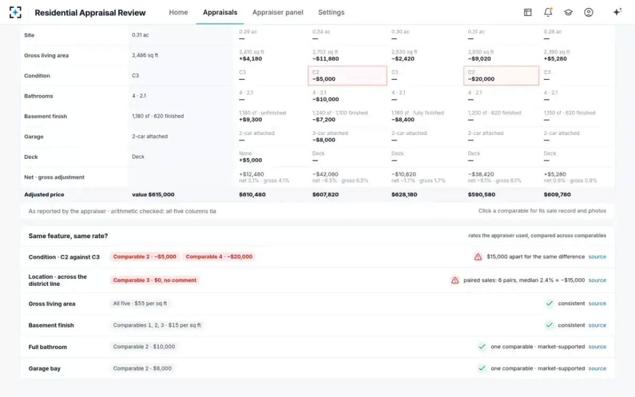Viewport: 635px width, 397px height.
Task: Open the user profile icon
Action: pyautogui.click(x=588, y=12)
